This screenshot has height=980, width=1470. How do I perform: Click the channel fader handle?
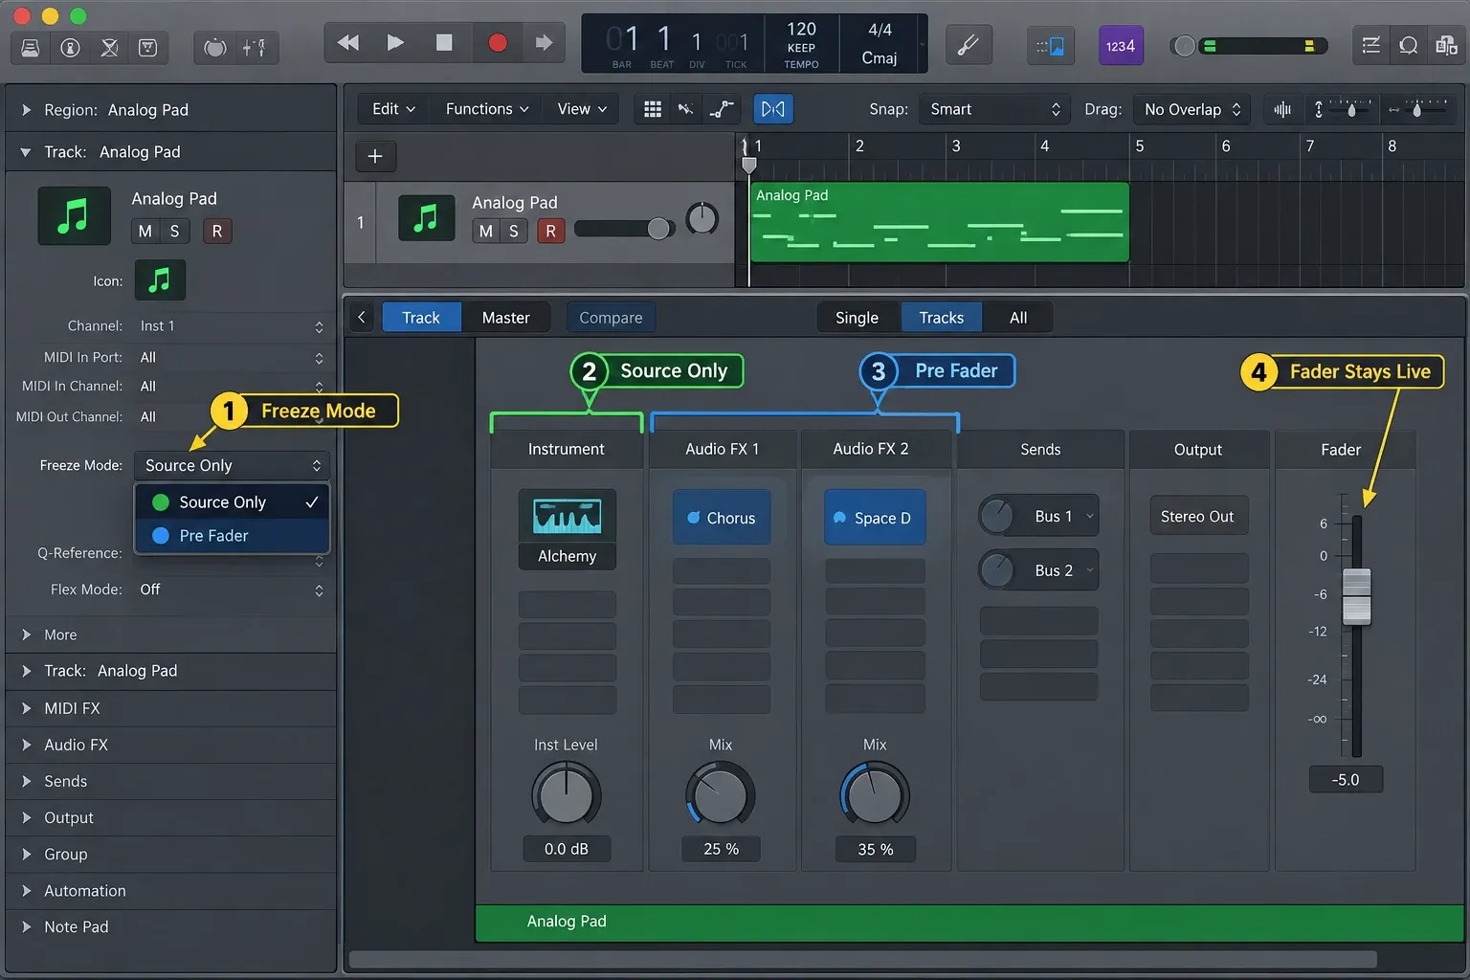(x=1357, y=596)
